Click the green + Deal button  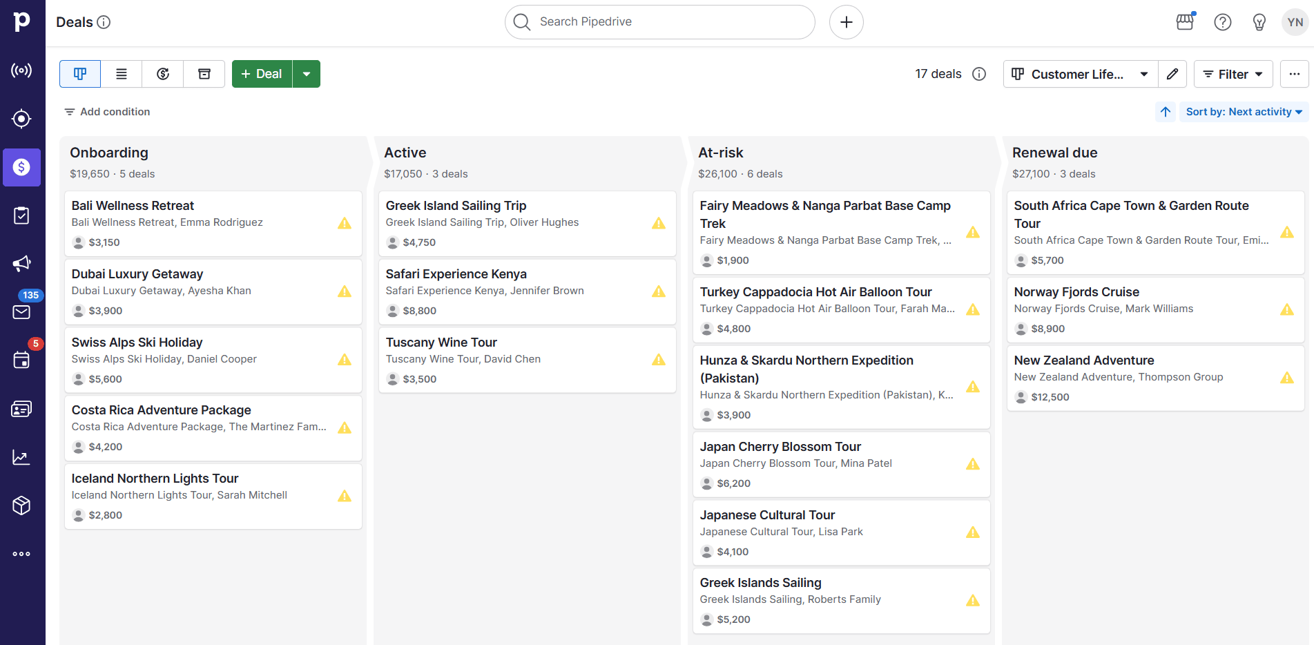click(262, 74)
